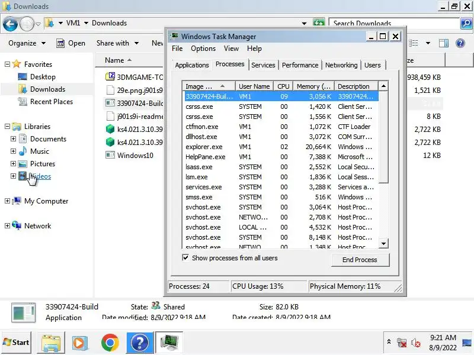Click the Back arrow in Explorer
This screenshot has width=474, height=355.
click(10, 24)
